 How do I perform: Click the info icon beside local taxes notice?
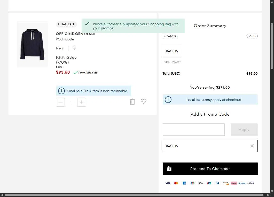(168, 100)
